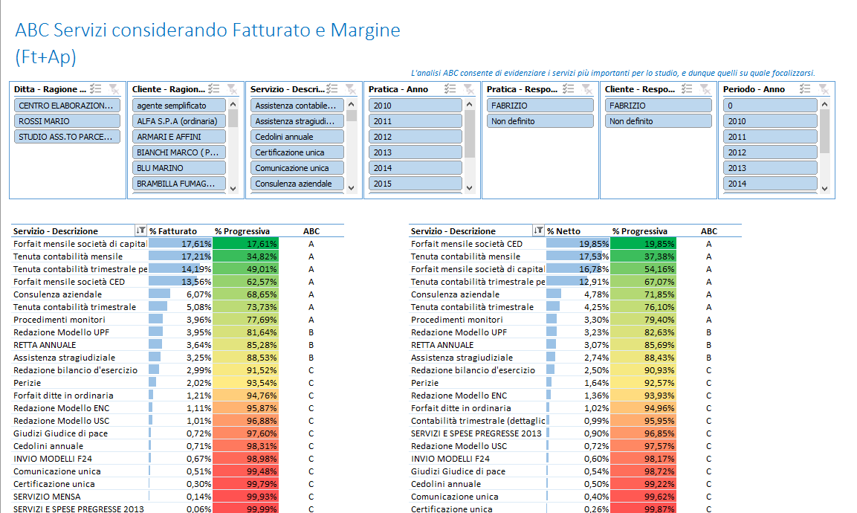The height and width of the screenshot is (513, 857).
Task: Clear filter on Ditta - Ragione slicer
Action: pos(114,88)
